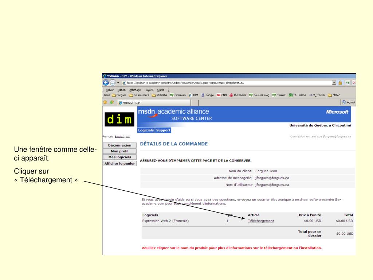Click the Afficher le panier button
The height and width of the screenshot is (280, 373).
coord(119,164)
